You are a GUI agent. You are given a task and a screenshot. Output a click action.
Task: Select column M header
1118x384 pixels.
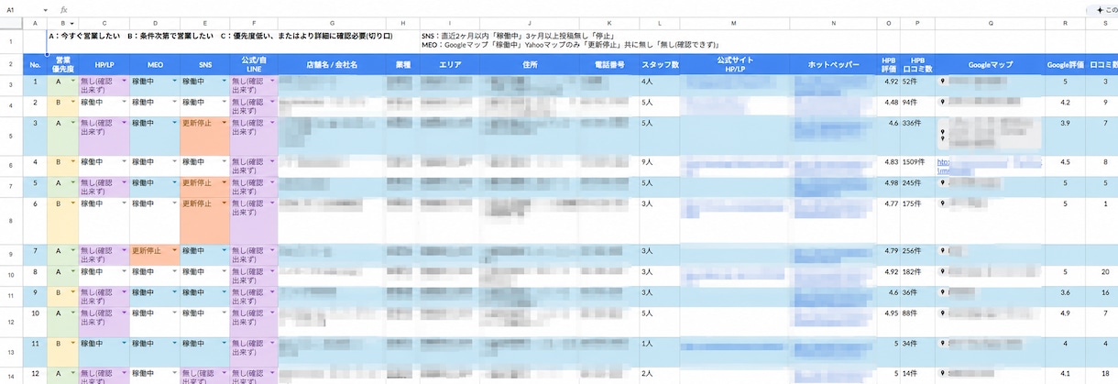pos(734,22)
